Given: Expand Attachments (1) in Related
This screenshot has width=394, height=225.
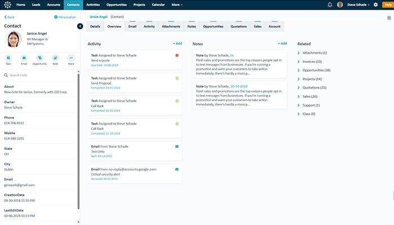Looking at the screenshot, I should coord(298,53).
